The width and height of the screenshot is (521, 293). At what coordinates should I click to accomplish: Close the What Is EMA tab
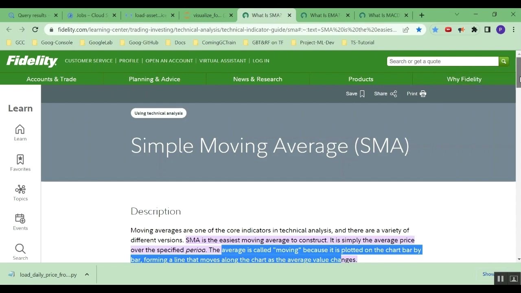(x=348, y=15)
